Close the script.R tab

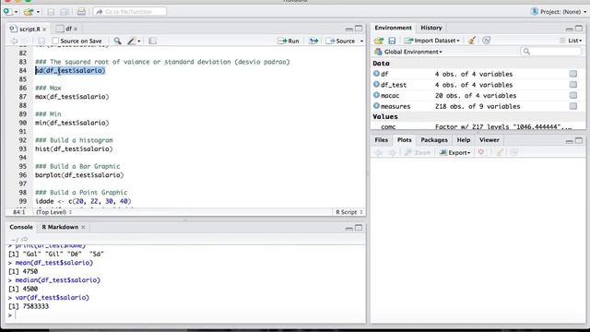[x=44, y=29]
